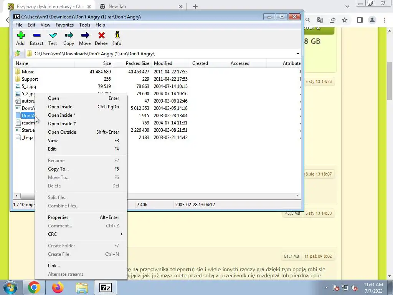393x295 pixels.
Task: Click the Copy toolbar icon
Action: coord(69,35)
